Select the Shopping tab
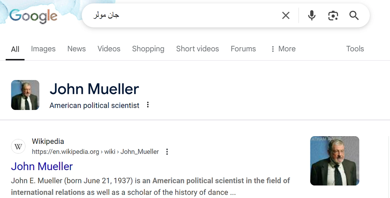390x198 pixels. point(148,49)
